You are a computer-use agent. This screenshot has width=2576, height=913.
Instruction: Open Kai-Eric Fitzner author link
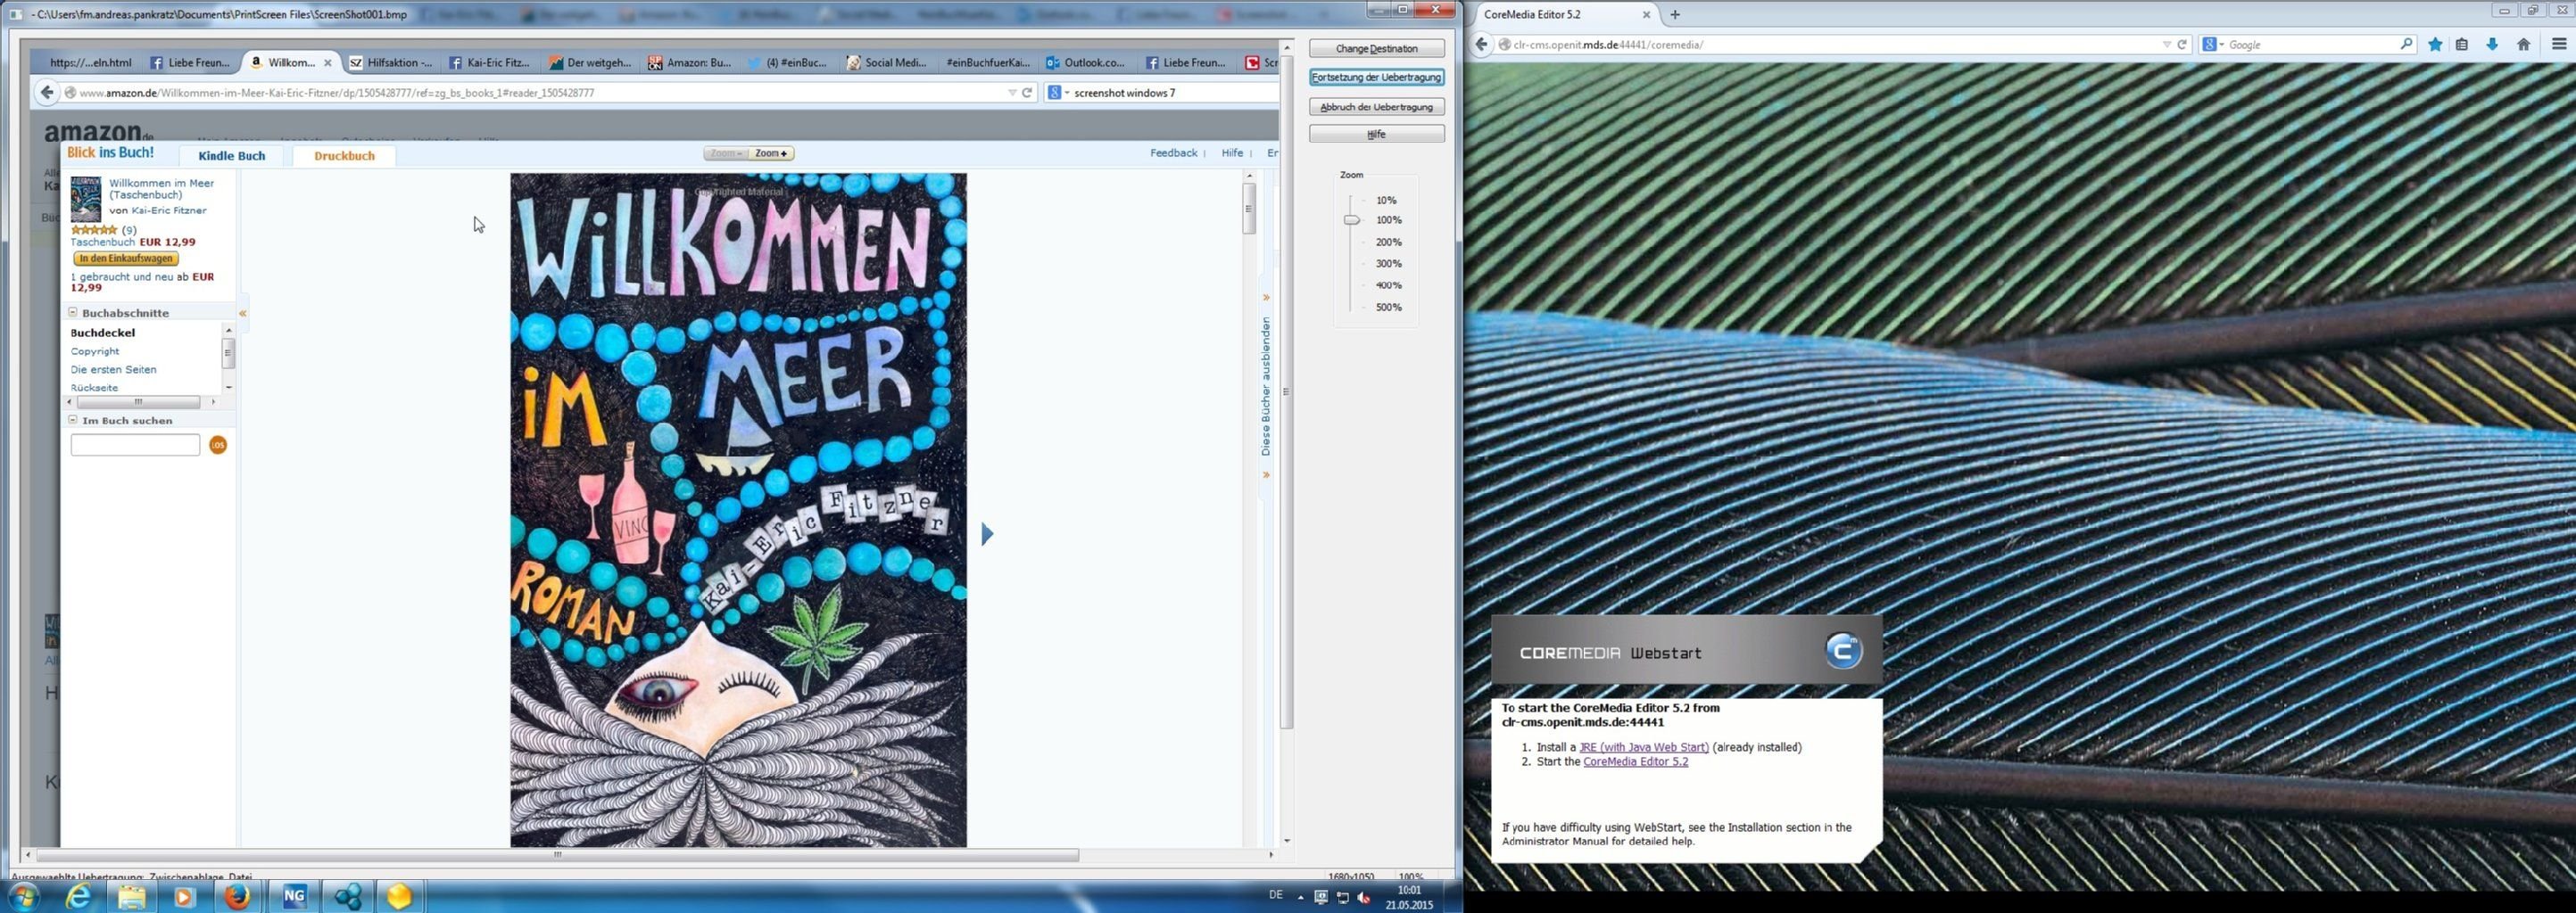(169, 210)
